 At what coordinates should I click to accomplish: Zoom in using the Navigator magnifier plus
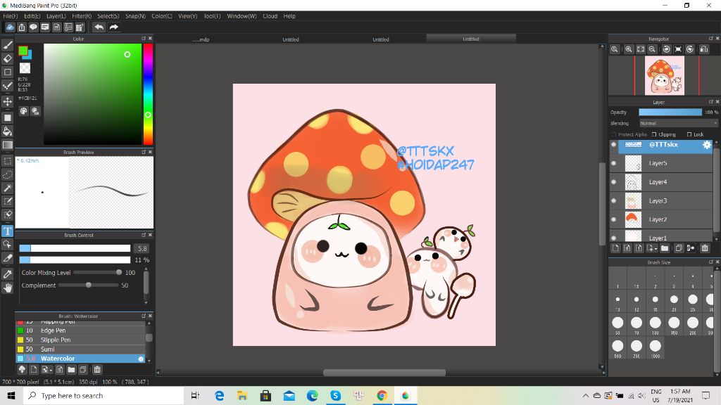click(x=629, y=49)
